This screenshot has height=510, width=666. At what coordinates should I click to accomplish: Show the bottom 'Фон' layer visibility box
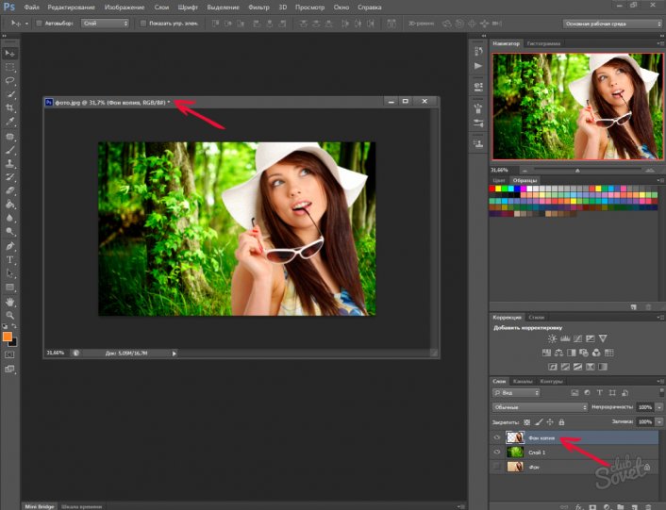[498, 467]
